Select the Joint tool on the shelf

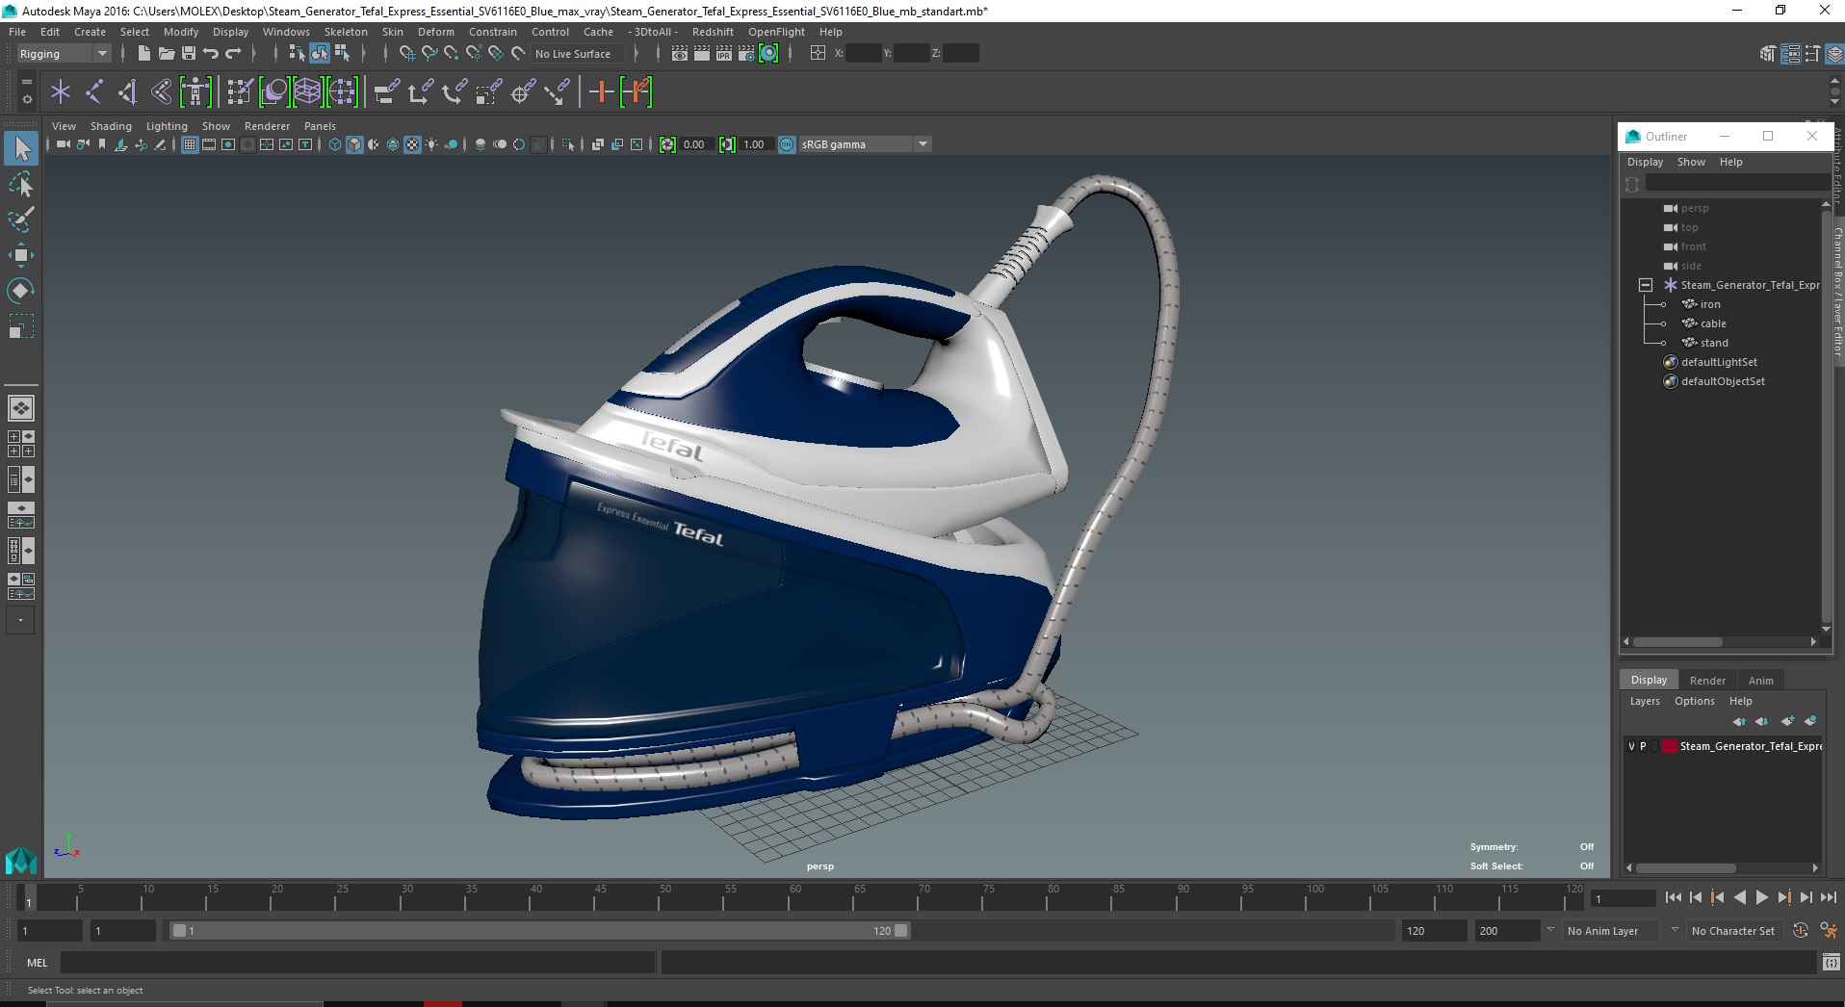coord(94,92)
